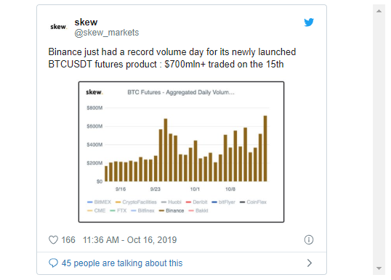
Task: Click the skew logo inside chart
Action: (x=94, y=92)
